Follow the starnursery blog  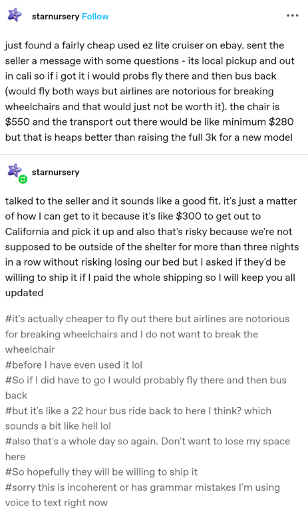point(95,17)
